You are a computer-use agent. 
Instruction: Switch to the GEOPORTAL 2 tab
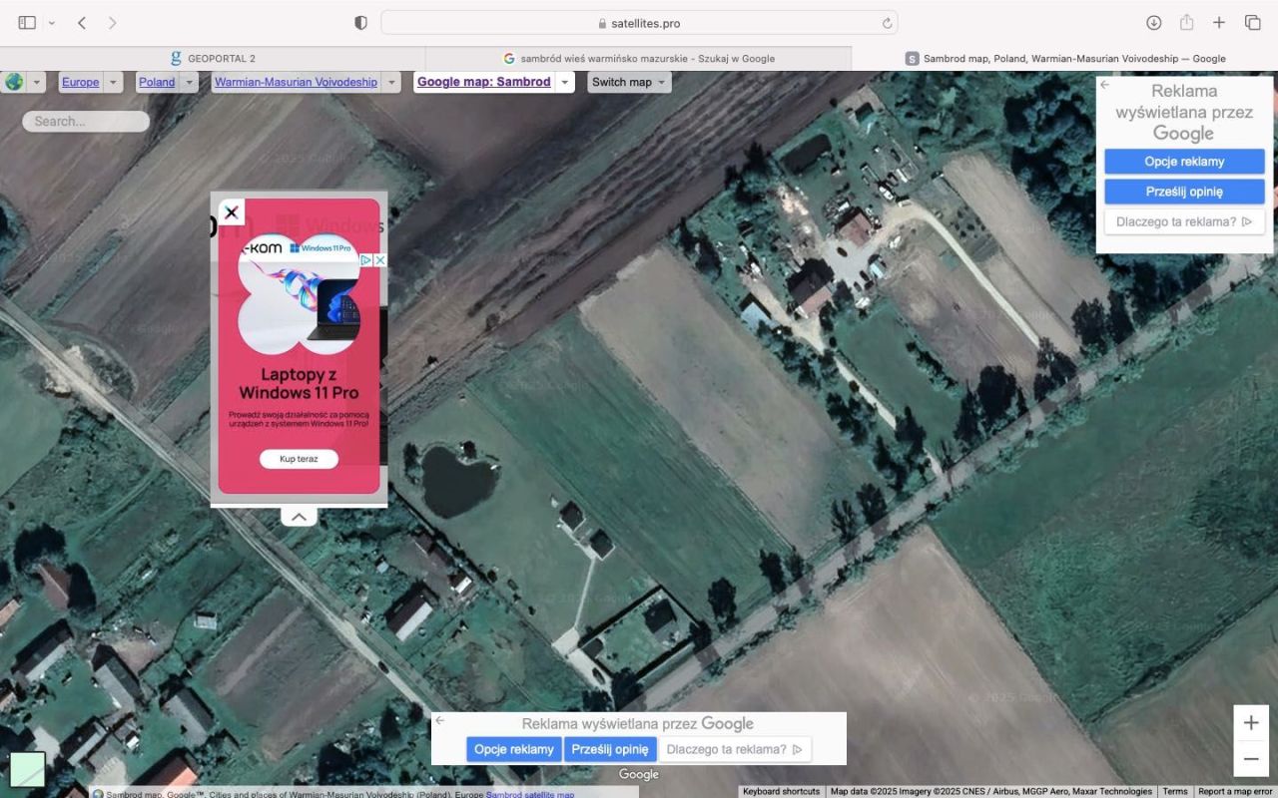pos(213,58)
